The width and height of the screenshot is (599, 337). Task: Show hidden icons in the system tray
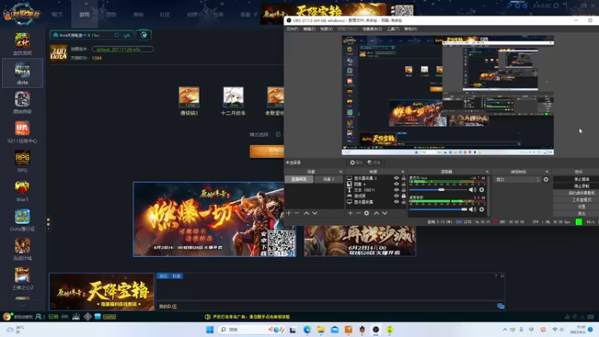click(x=505, y=330)
